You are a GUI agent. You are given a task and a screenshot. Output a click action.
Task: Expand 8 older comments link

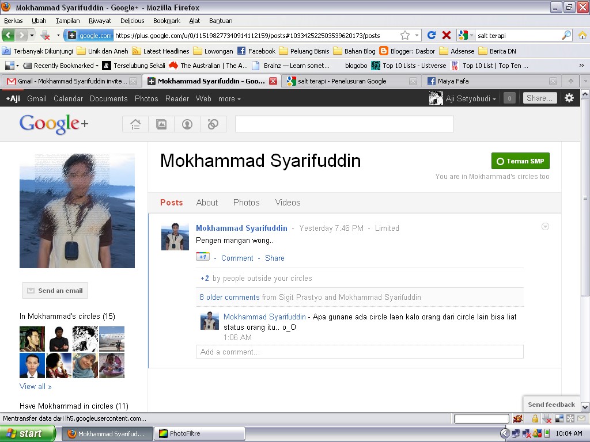(229, 298)
